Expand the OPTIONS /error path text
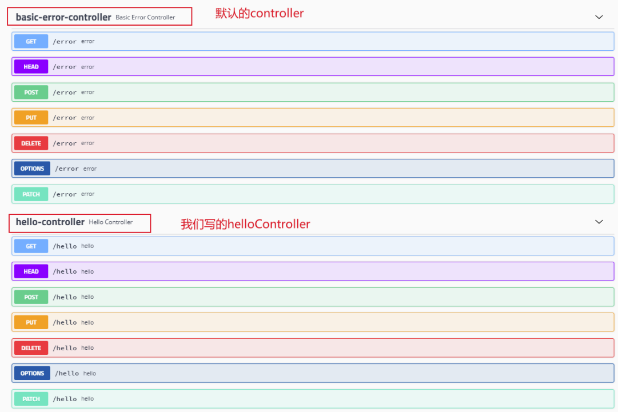618x412 pixels. point(67,169)
